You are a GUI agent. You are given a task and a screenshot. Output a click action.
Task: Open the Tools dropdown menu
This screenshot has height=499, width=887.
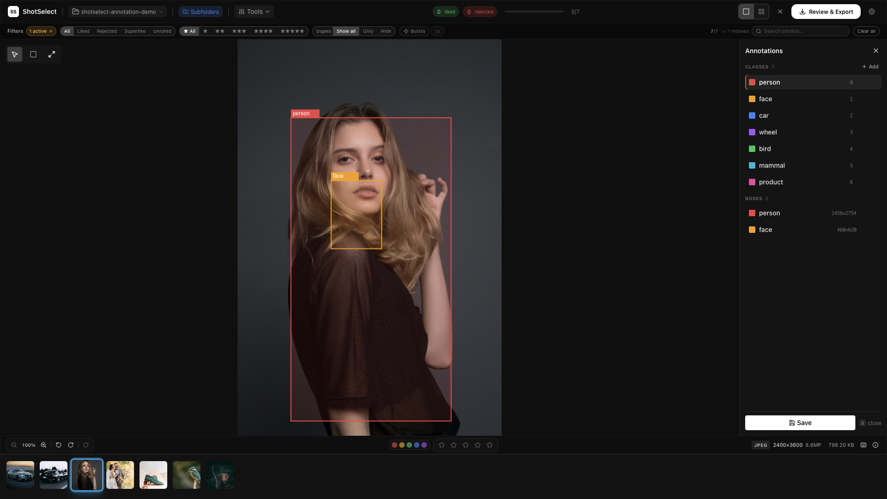tap(253, 11)
